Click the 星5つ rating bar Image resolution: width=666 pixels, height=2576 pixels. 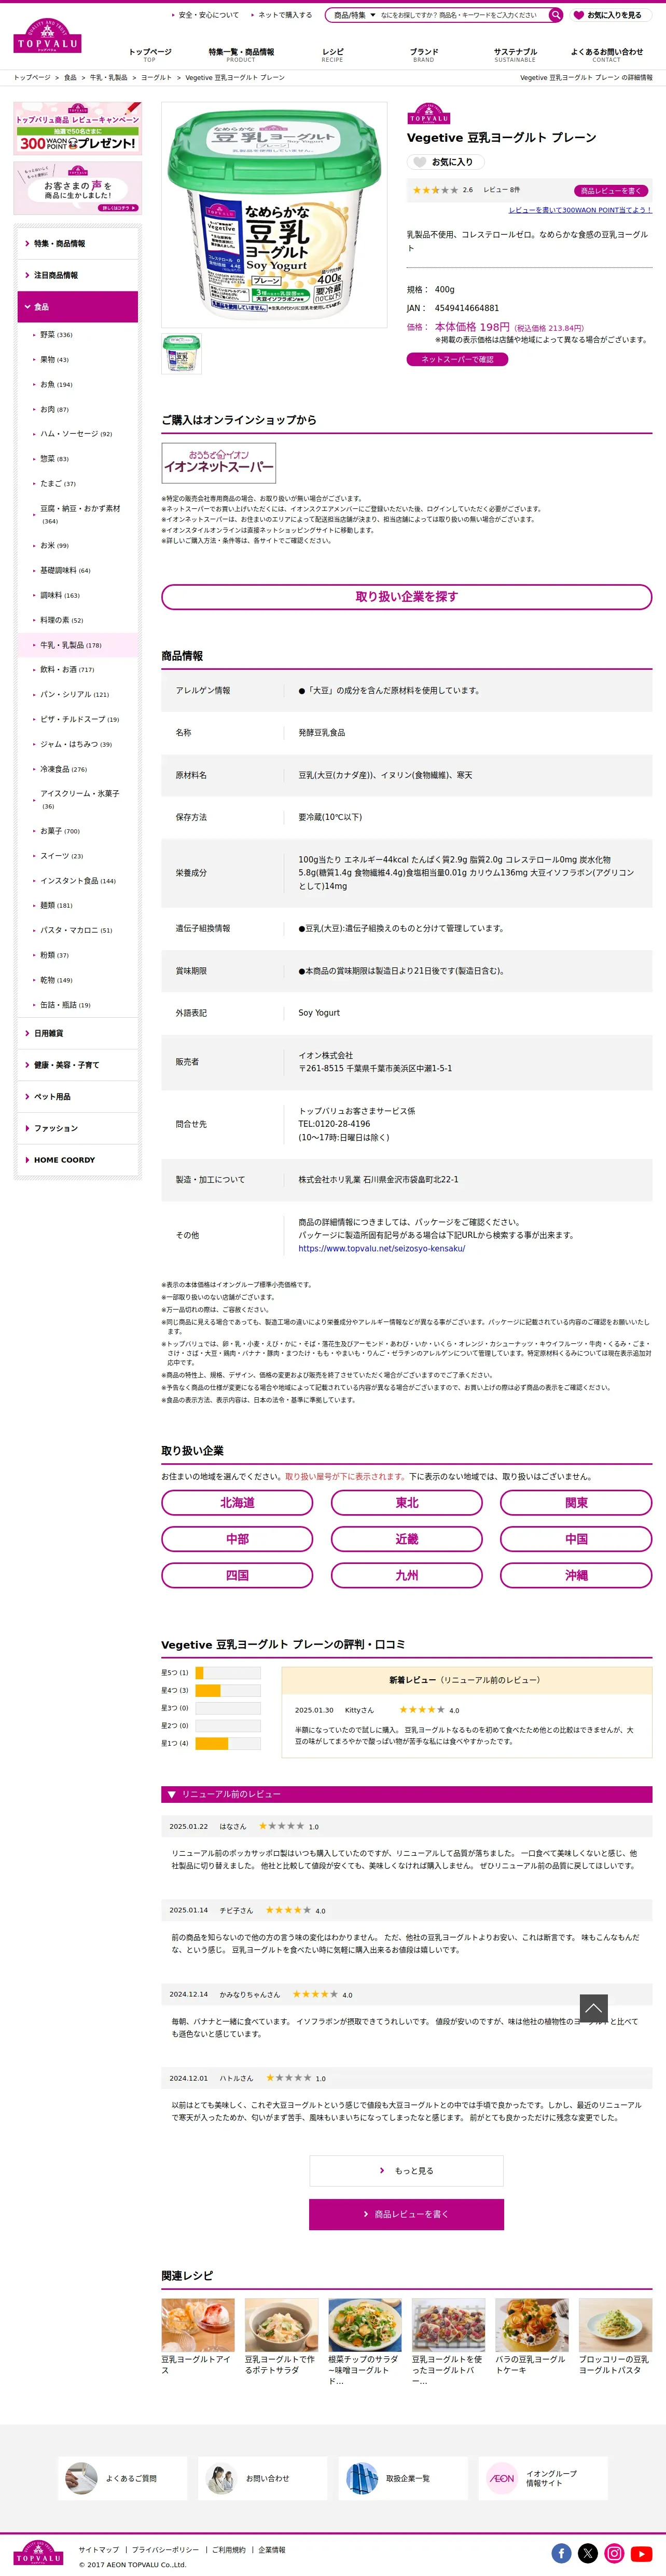[x=228, y=1673]
